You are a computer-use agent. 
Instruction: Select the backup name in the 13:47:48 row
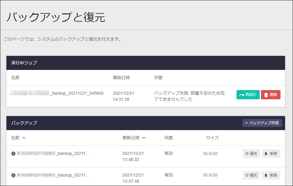pyautogui.click(x=53, y=175)
